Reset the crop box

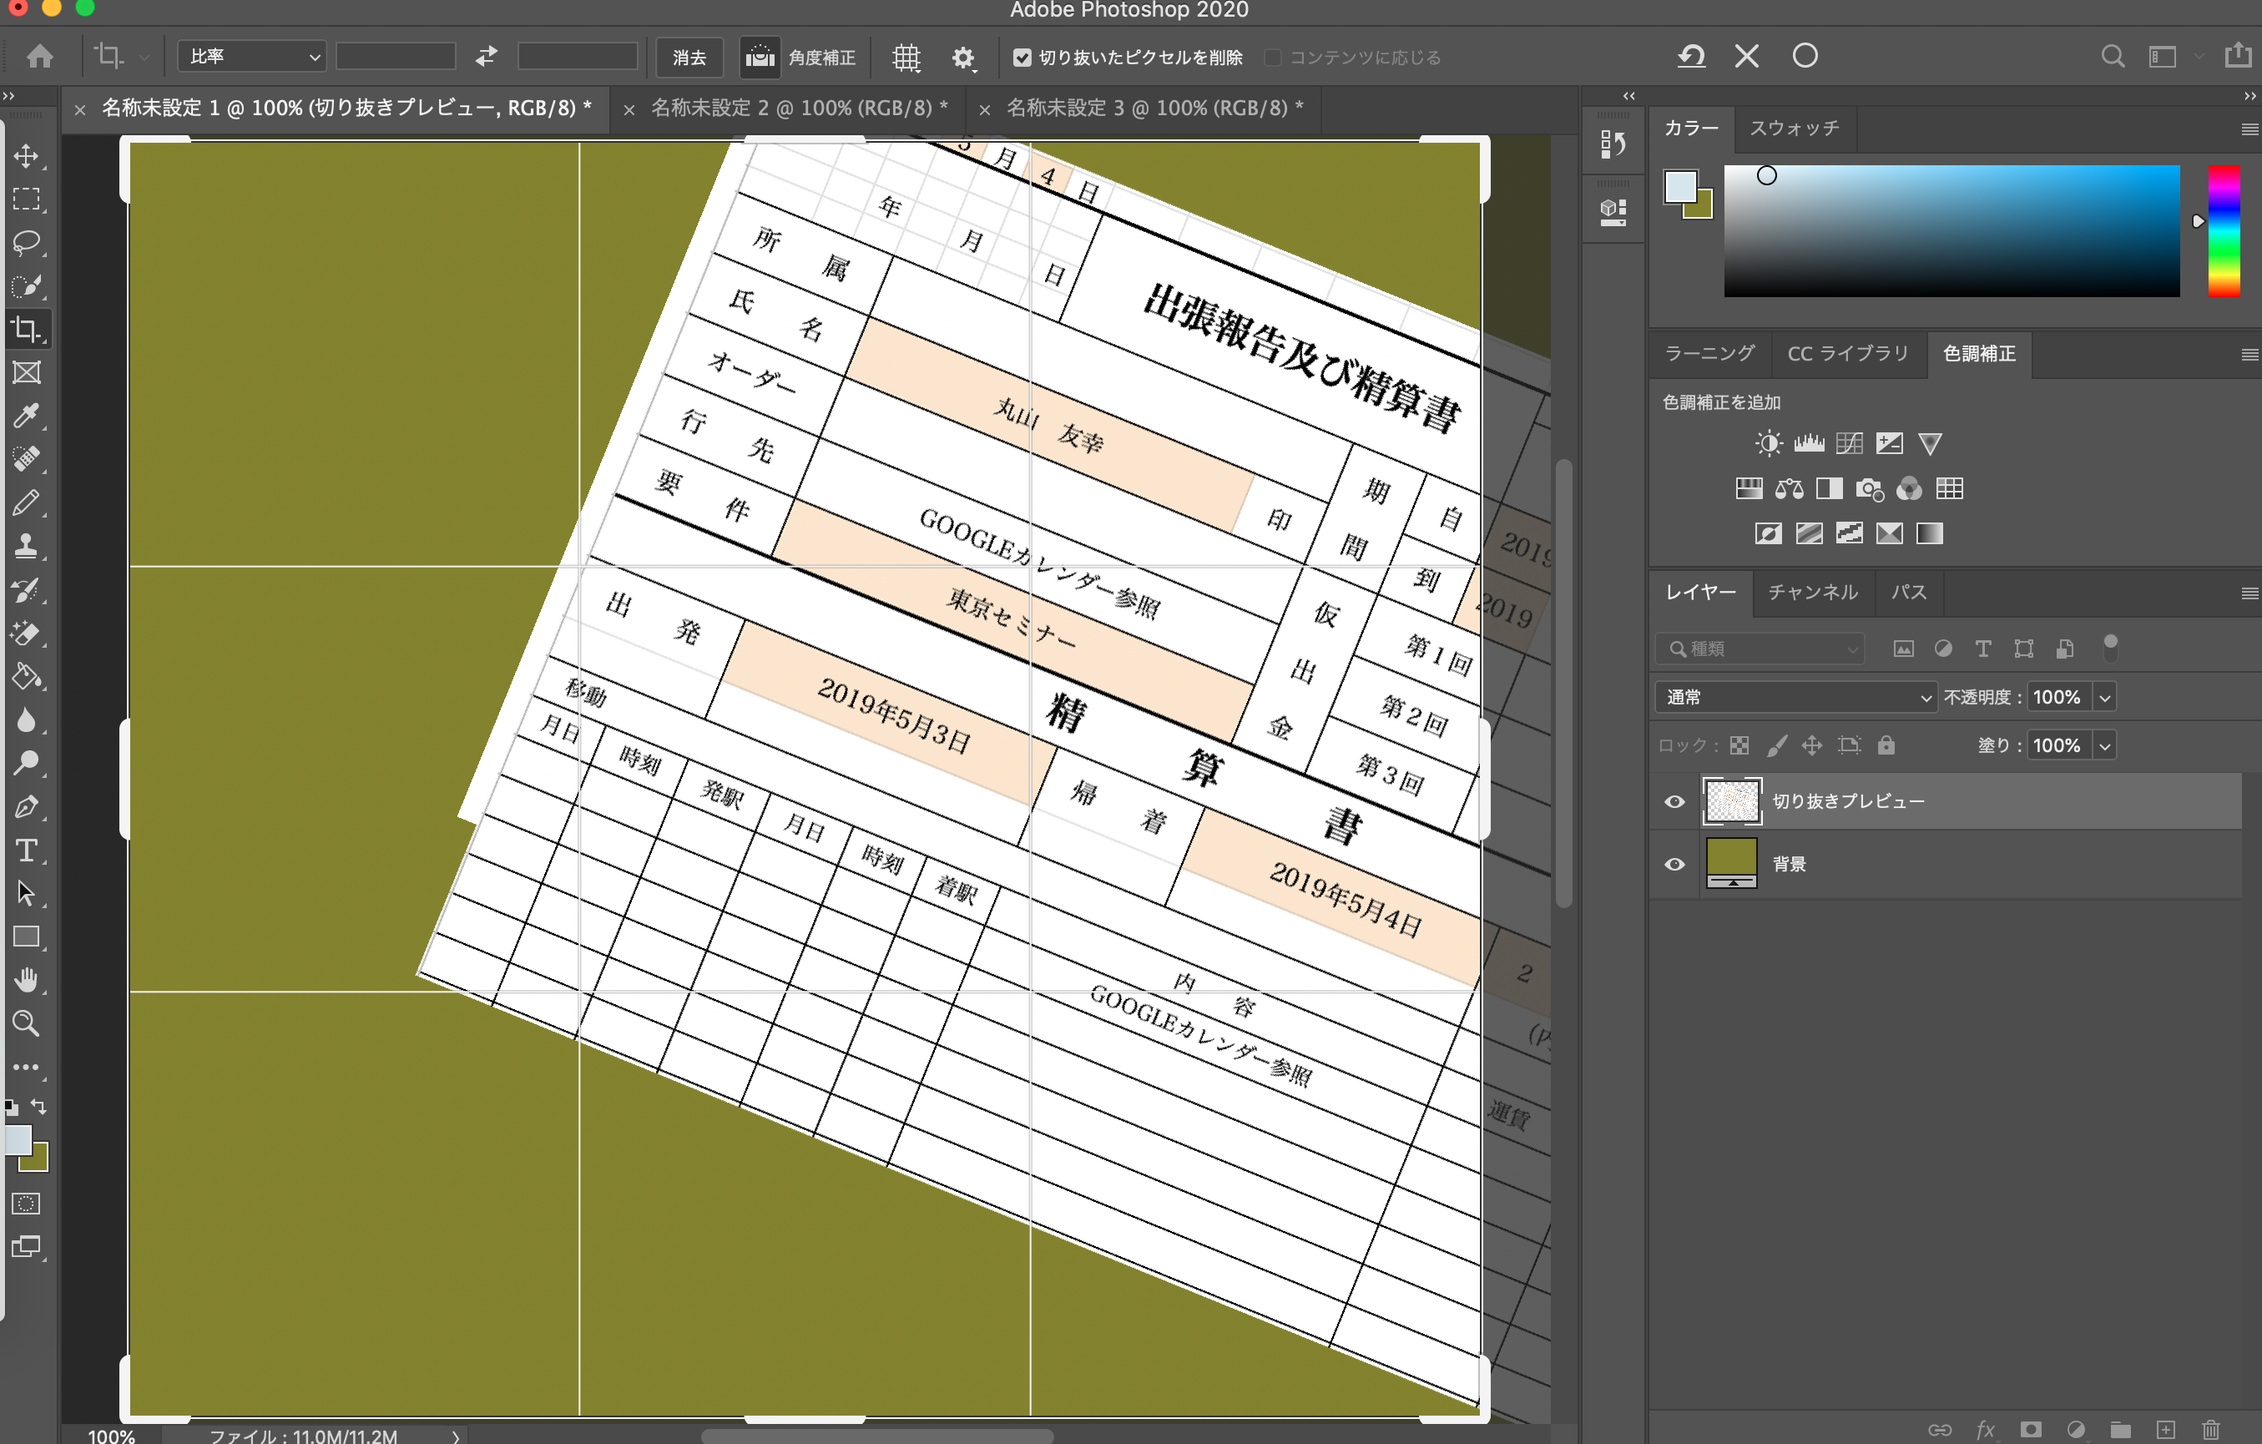click(1692, 57)
